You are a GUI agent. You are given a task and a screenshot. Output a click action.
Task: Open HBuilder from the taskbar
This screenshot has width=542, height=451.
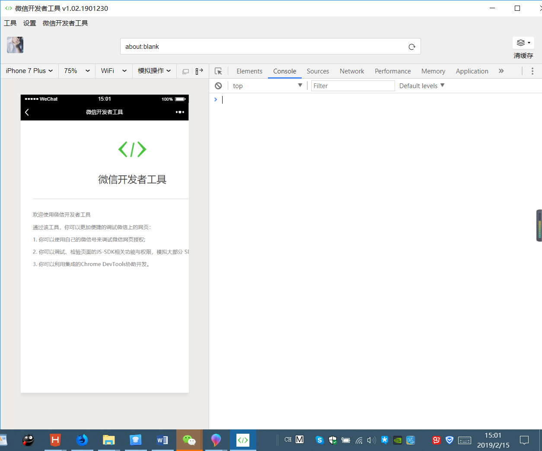point(55,440)
